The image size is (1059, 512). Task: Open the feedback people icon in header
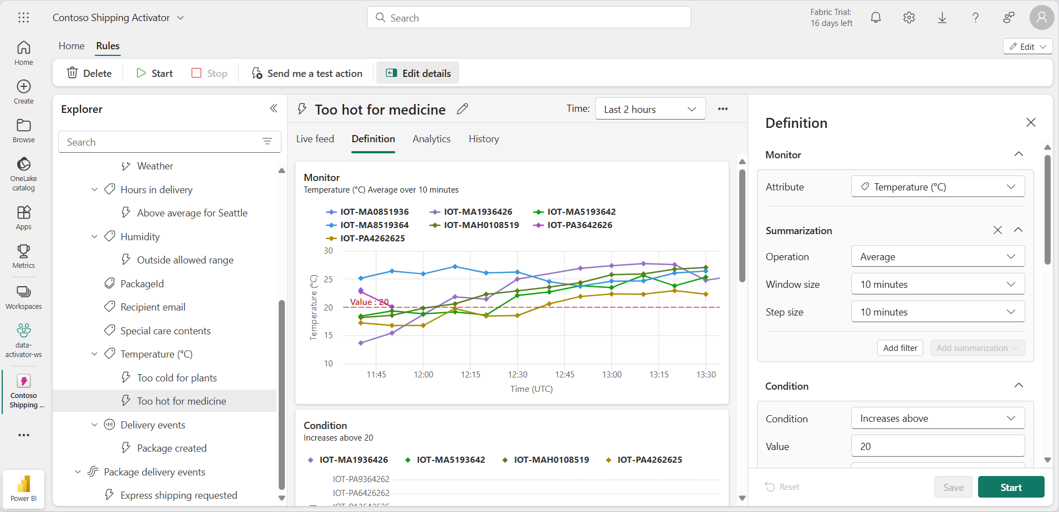(x=1009, y=18)
